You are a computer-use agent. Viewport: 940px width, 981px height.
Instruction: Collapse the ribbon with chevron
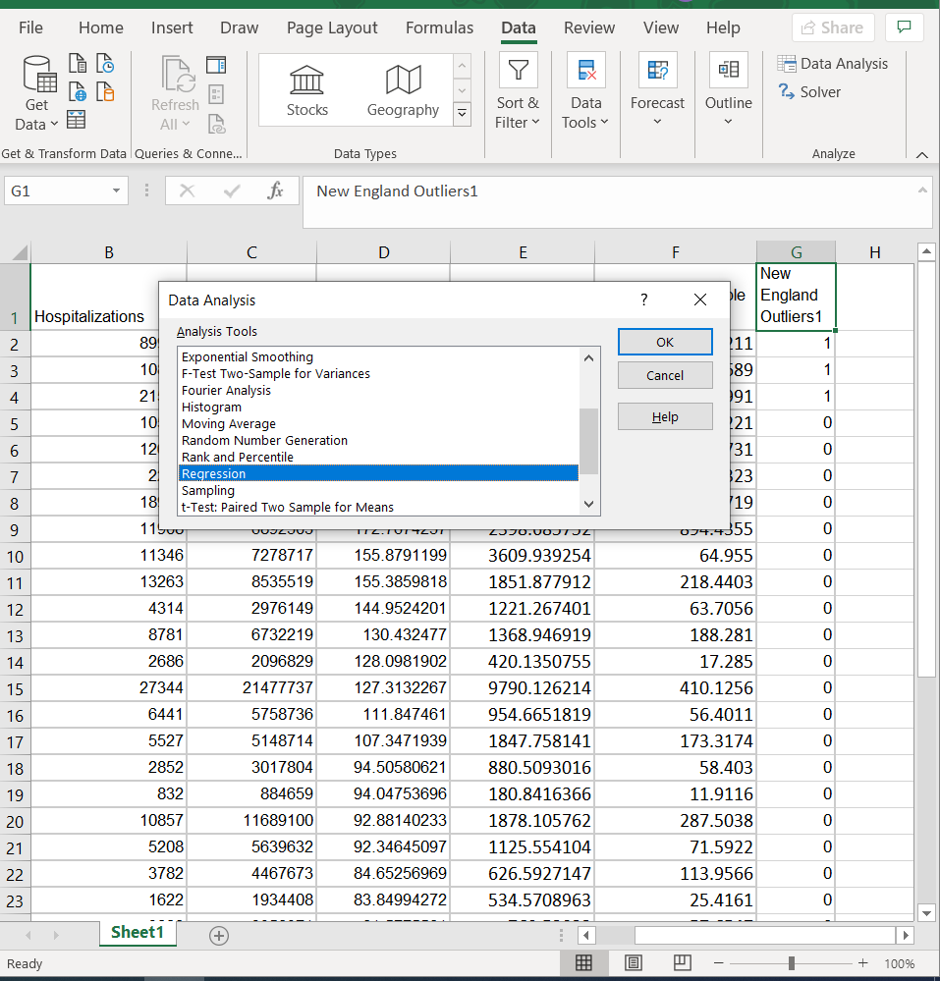(x=922, y=154)
